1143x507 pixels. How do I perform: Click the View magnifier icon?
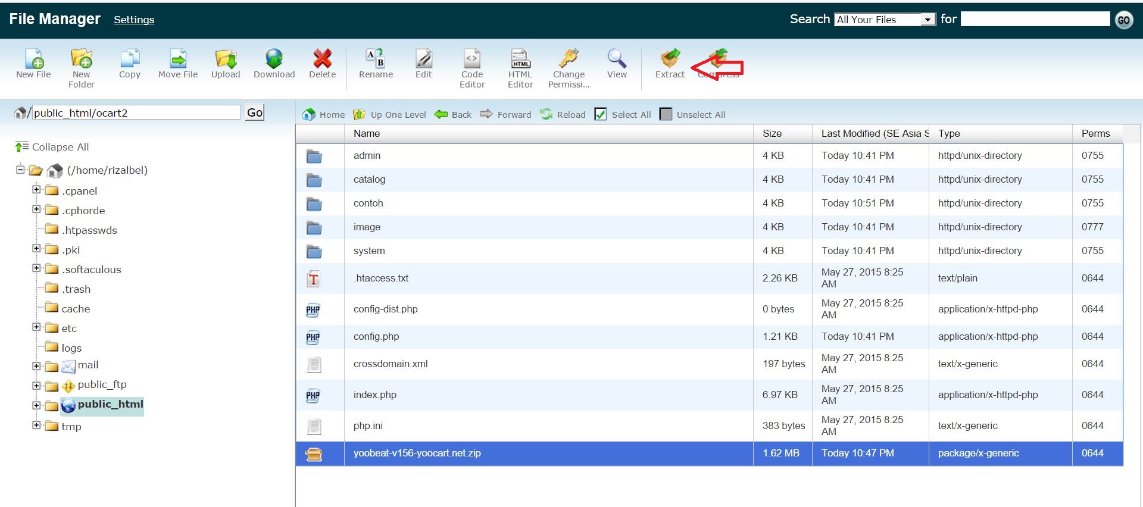[x=617, y=59]
